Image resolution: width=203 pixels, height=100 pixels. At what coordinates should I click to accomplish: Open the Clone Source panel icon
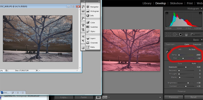[83, 29]
